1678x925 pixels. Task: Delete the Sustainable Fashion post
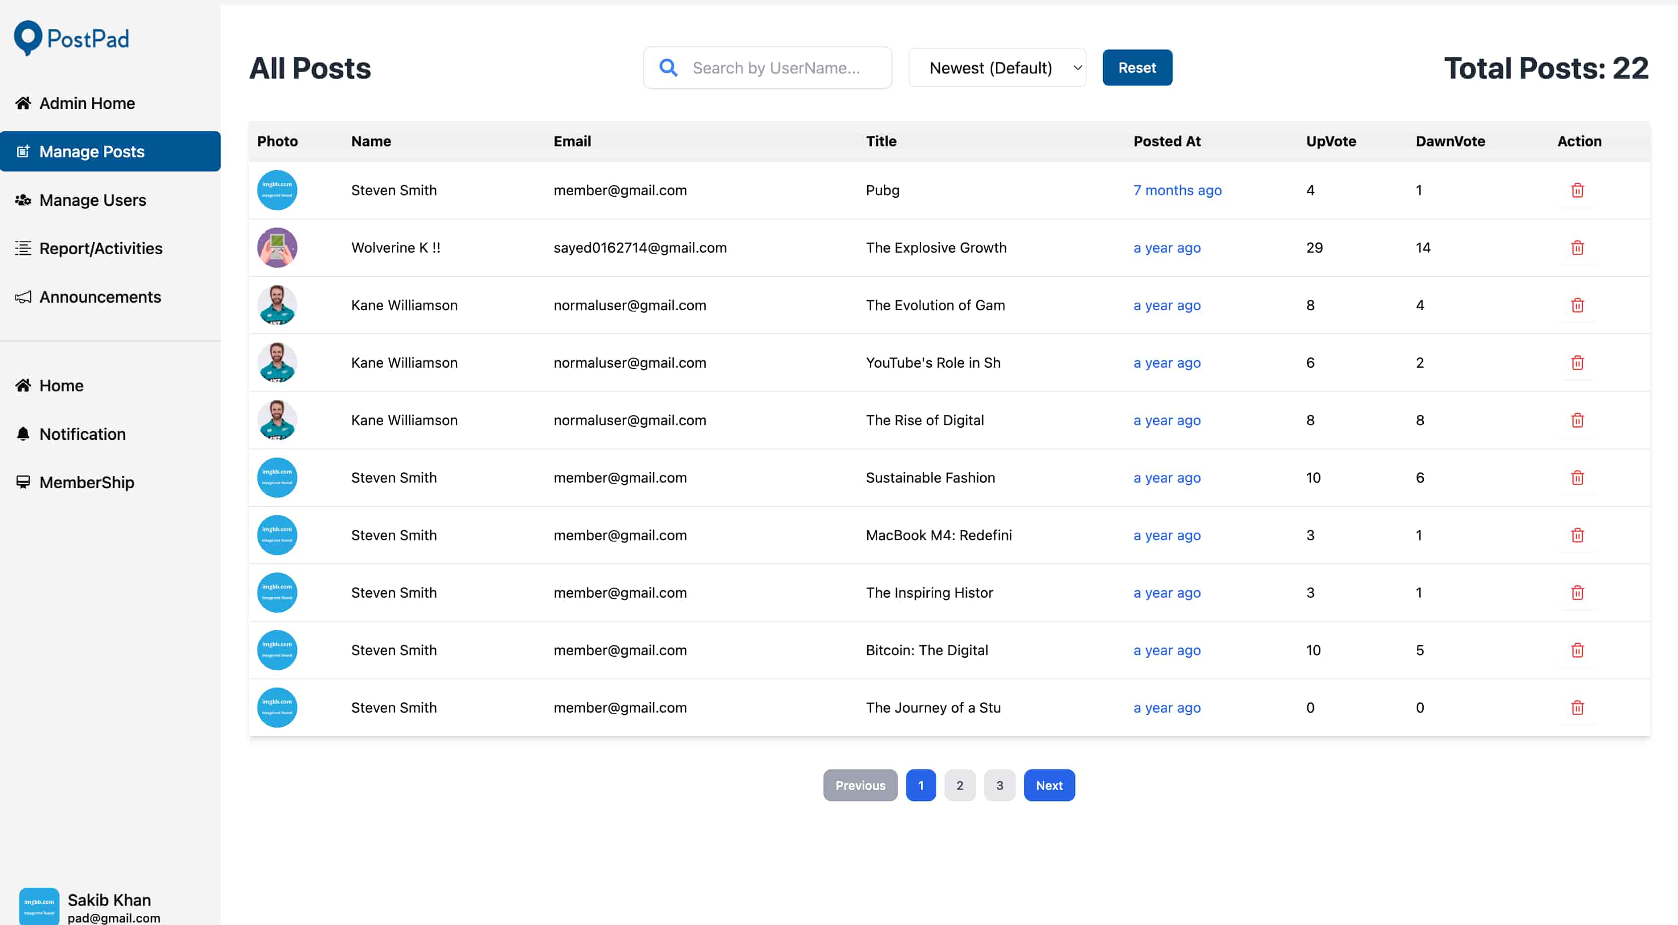[1577, 478]
